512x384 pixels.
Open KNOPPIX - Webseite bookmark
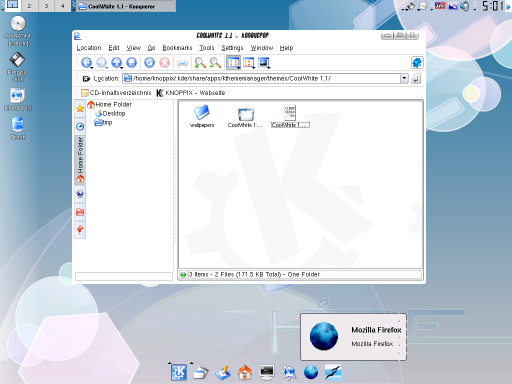click(190, 92)
